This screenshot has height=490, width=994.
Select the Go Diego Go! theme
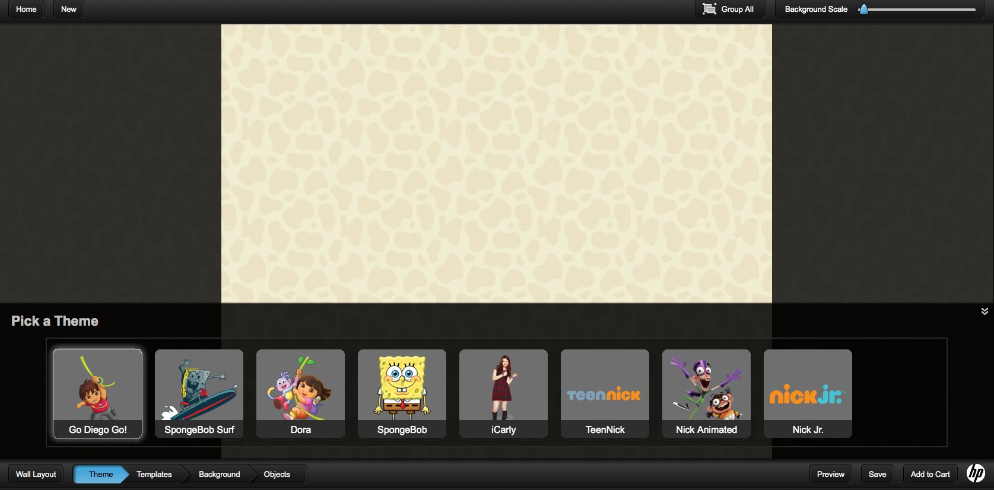(x=98, y=393)
